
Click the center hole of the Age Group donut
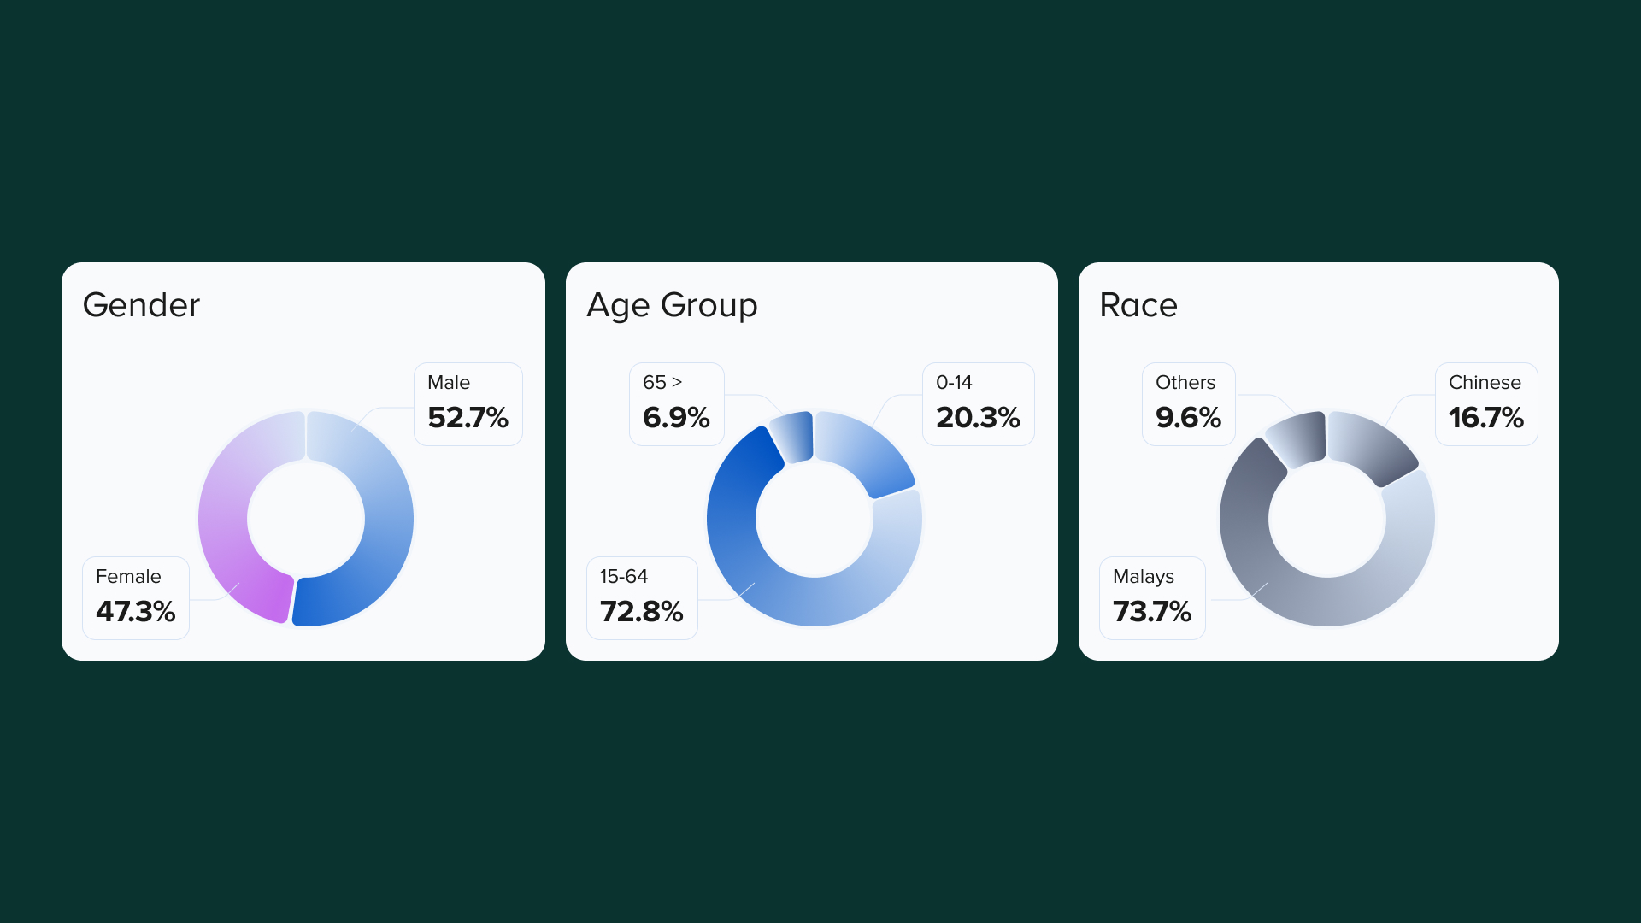coord(815,519)
